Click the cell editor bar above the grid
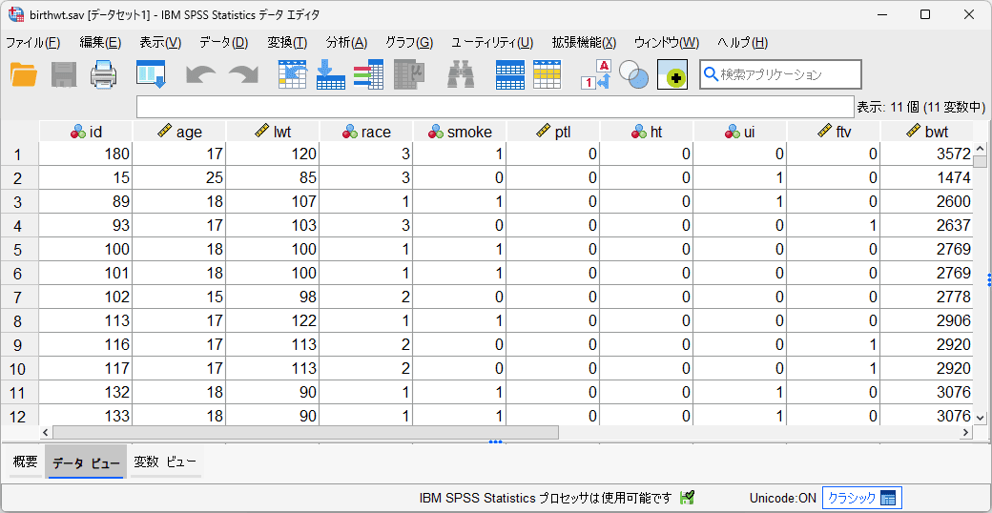 click(x=495, y=107)
